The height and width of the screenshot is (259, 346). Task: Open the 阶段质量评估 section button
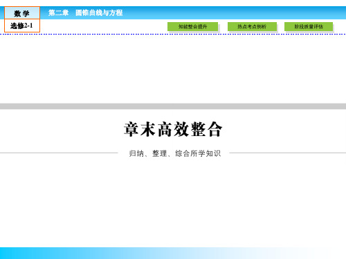point(309,26)
